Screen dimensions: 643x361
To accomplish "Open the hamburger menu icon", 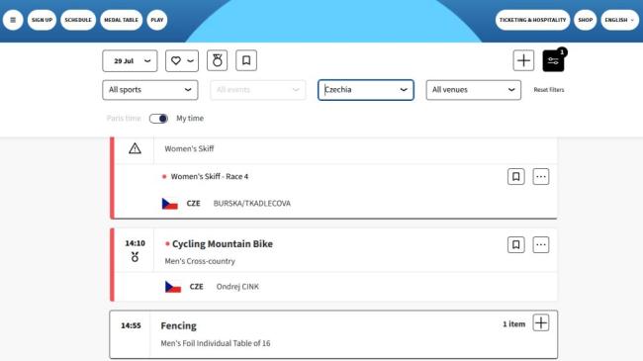I will 13,20.
